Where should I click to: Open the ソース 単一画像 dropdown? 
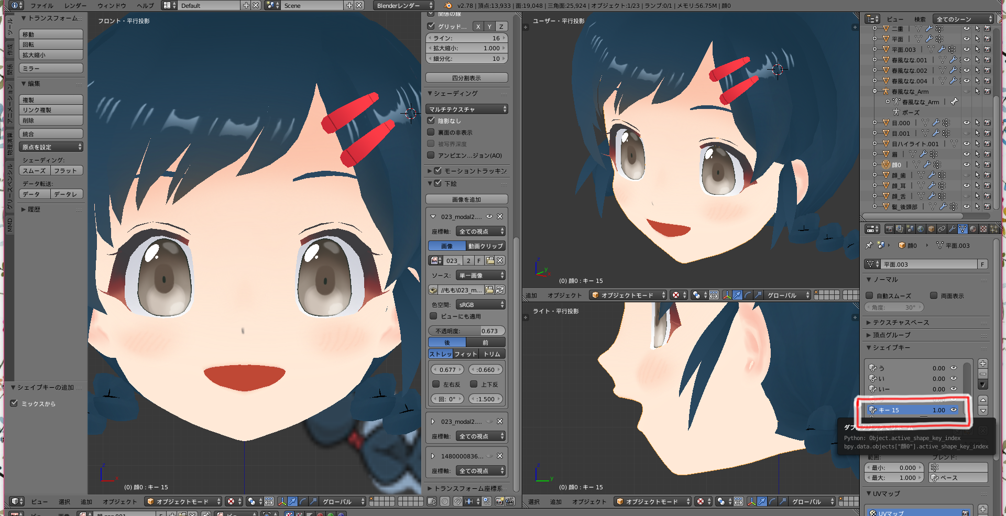(x=480, y=275)
